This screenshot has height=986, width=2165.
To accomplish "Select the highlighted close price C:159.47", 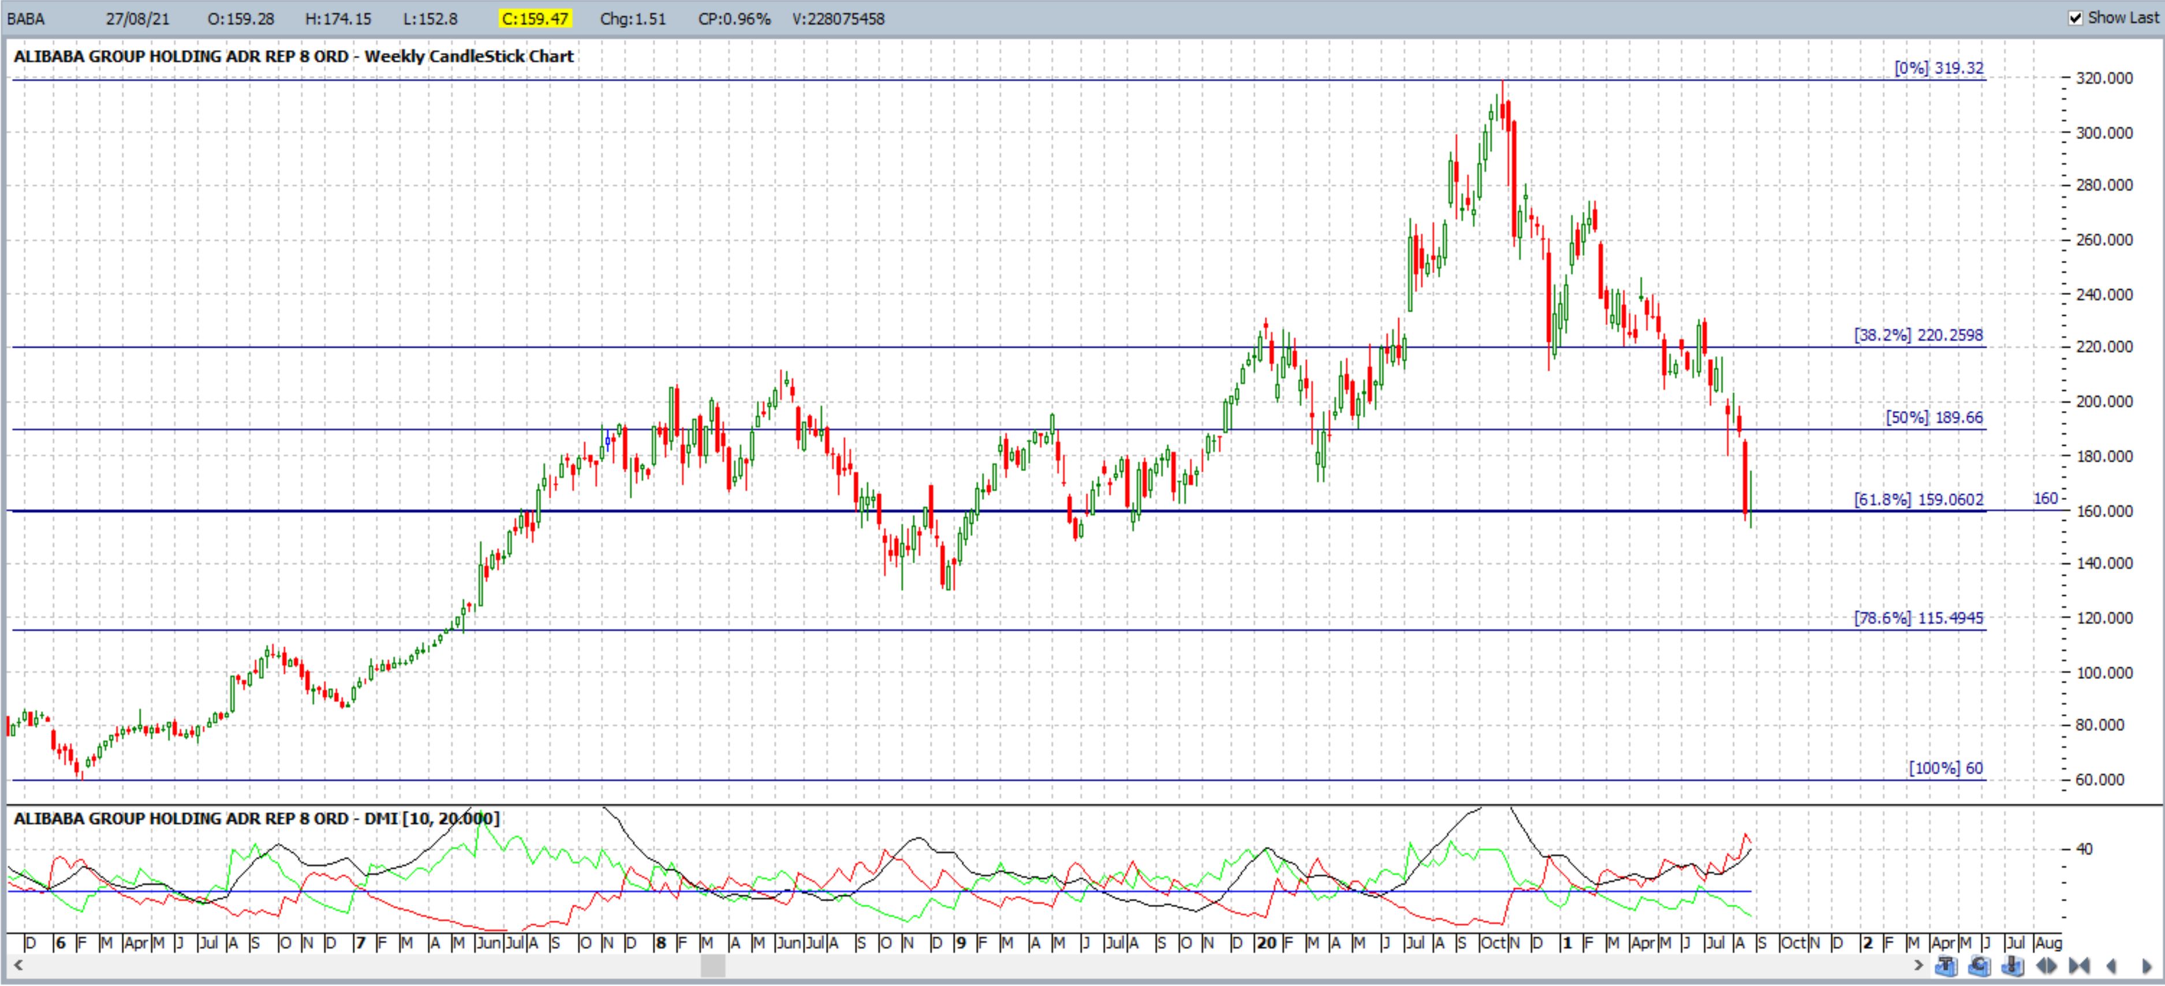I will pyautogui.click(x=535, y=18).
